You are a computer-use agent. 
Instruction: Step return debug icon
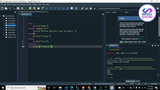tap(59, 8)
